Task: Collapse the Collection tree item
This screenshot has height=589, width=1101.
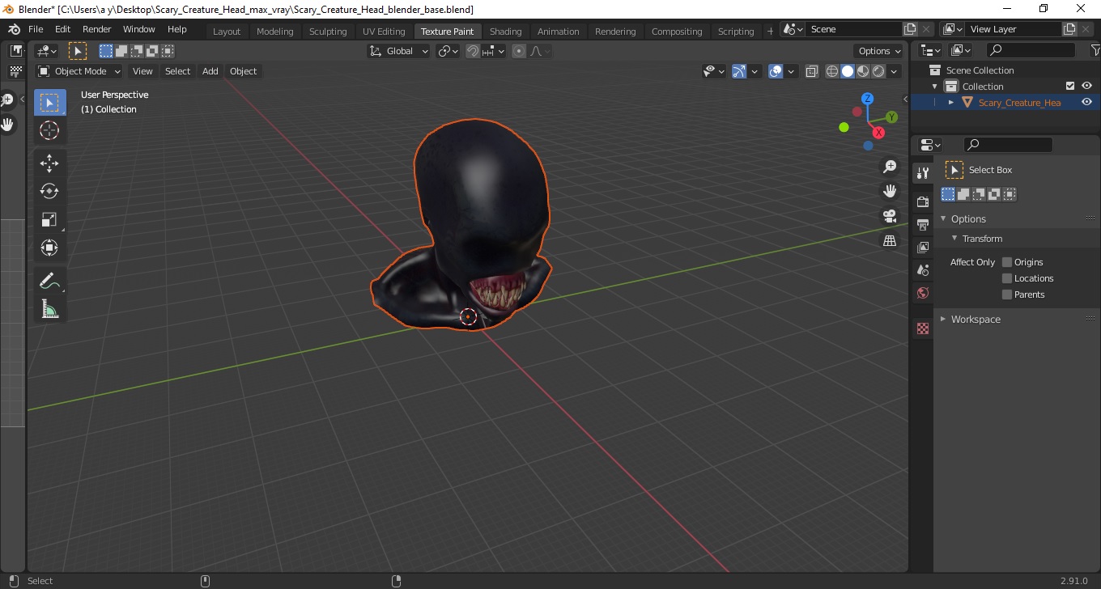Action: pyautogui.click(x=935, y=87)
